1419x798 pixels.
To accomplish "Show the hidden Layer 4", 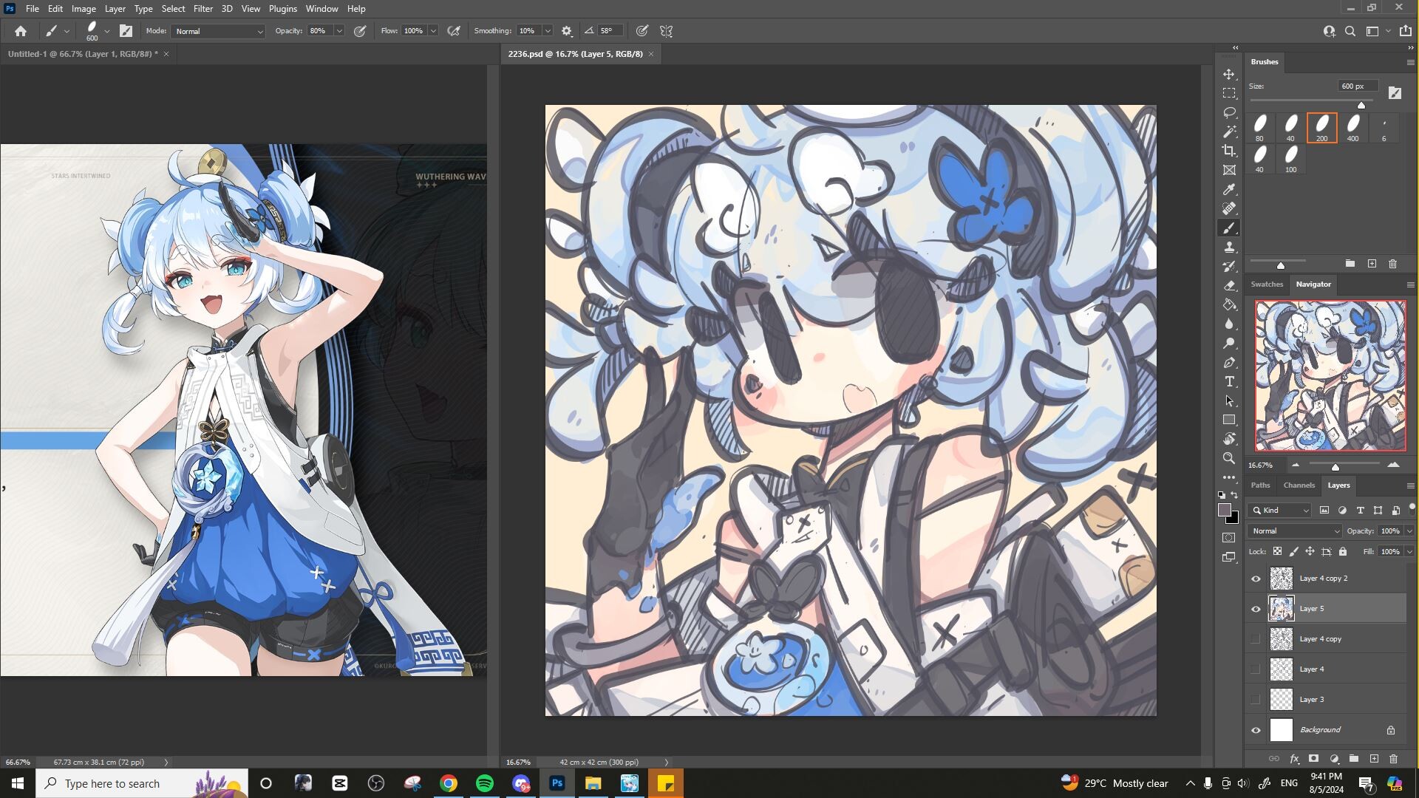I will click(1256, 669).
